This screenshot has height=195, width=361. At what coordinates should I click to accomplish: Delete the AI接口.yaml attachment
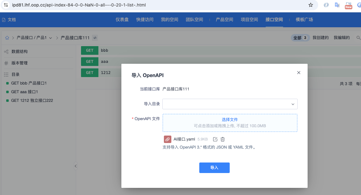[x=223, y=139]
